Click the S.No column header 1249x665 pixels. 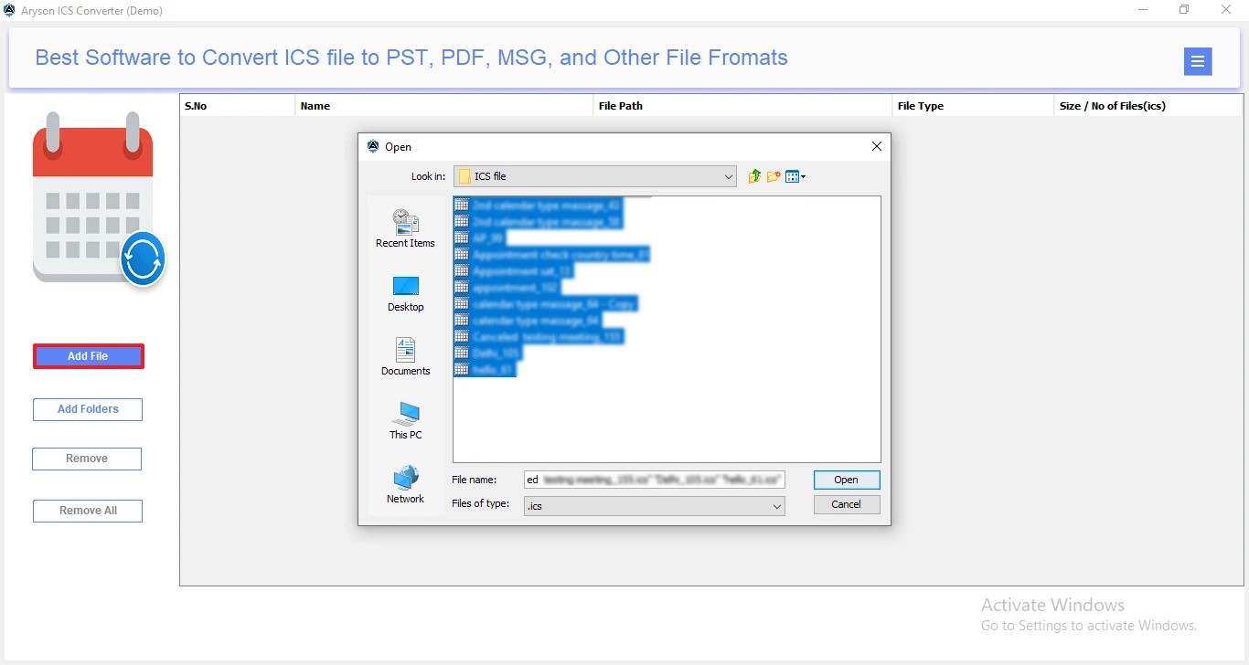click(238, 106)
